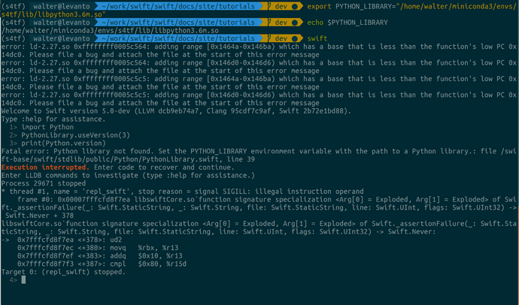519x305 pixels.
Task: Click the swift command in the third prompt
Action: (317, 38)
